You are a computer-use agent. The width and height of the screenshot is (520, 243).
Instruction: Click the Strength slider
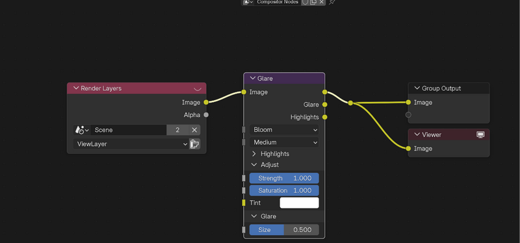[284, 179]
